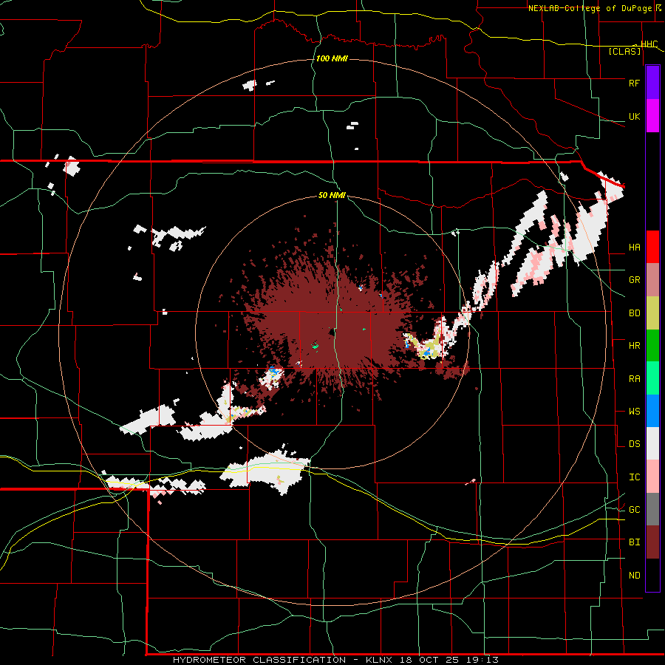The width and height of the screenshot is (665, 665).
Task: Click the 50 NMI range ring label
Action: 332,195
